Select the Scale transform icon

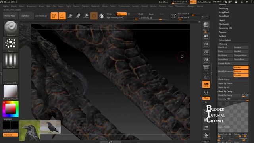[x=78, y=16]
